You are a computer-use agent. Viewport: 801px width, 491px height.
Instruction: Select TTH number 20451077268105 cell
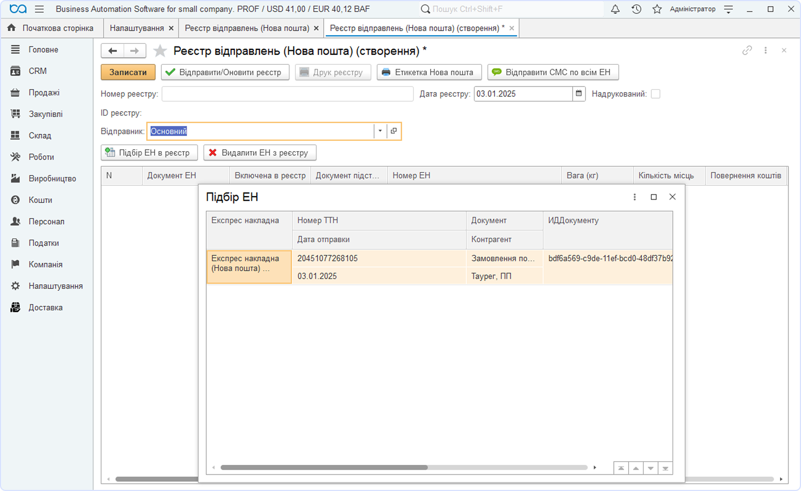coord(379,258)
